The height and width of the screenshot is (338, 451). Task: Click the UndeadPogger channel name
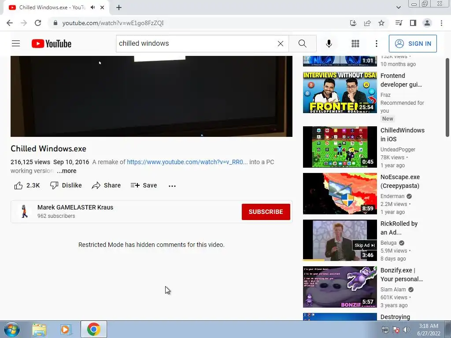click(398, 150)
